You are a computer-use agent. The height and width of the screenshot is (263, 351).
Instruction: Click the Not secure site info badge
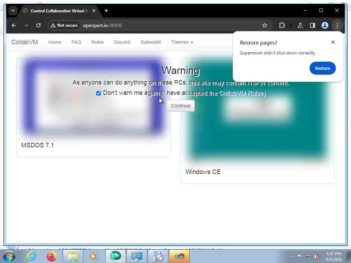[64, 25]
